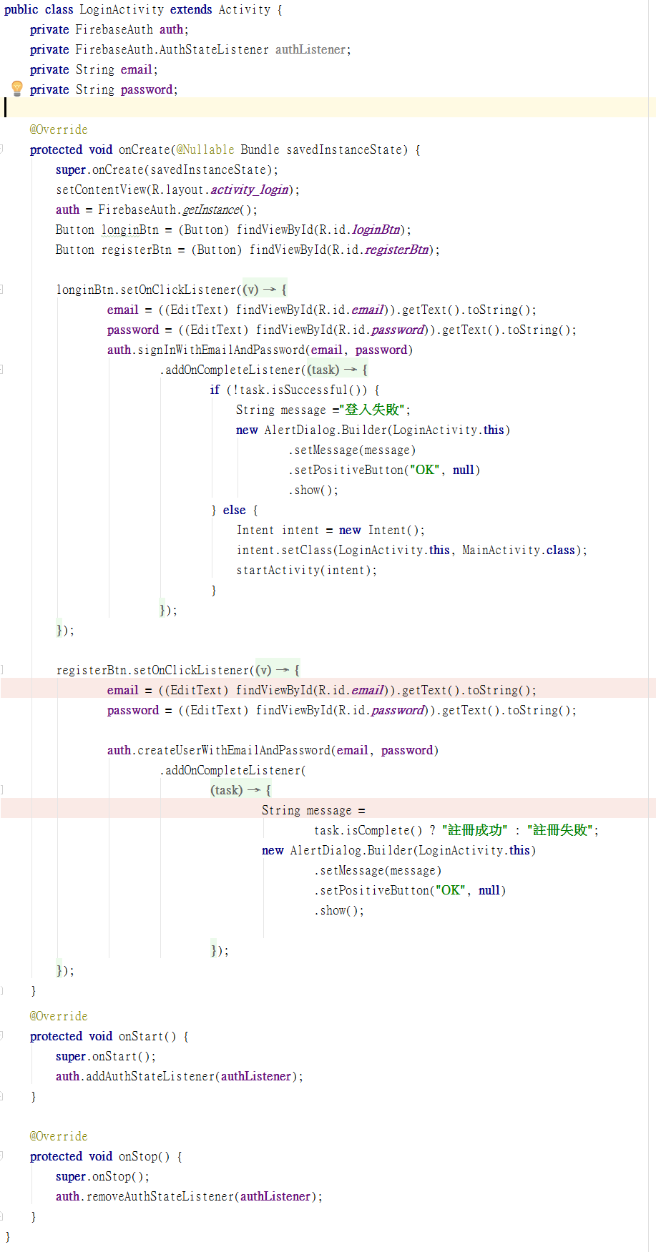
Task: Click @Override annotation above onCreate
Action: click(59, 130)
